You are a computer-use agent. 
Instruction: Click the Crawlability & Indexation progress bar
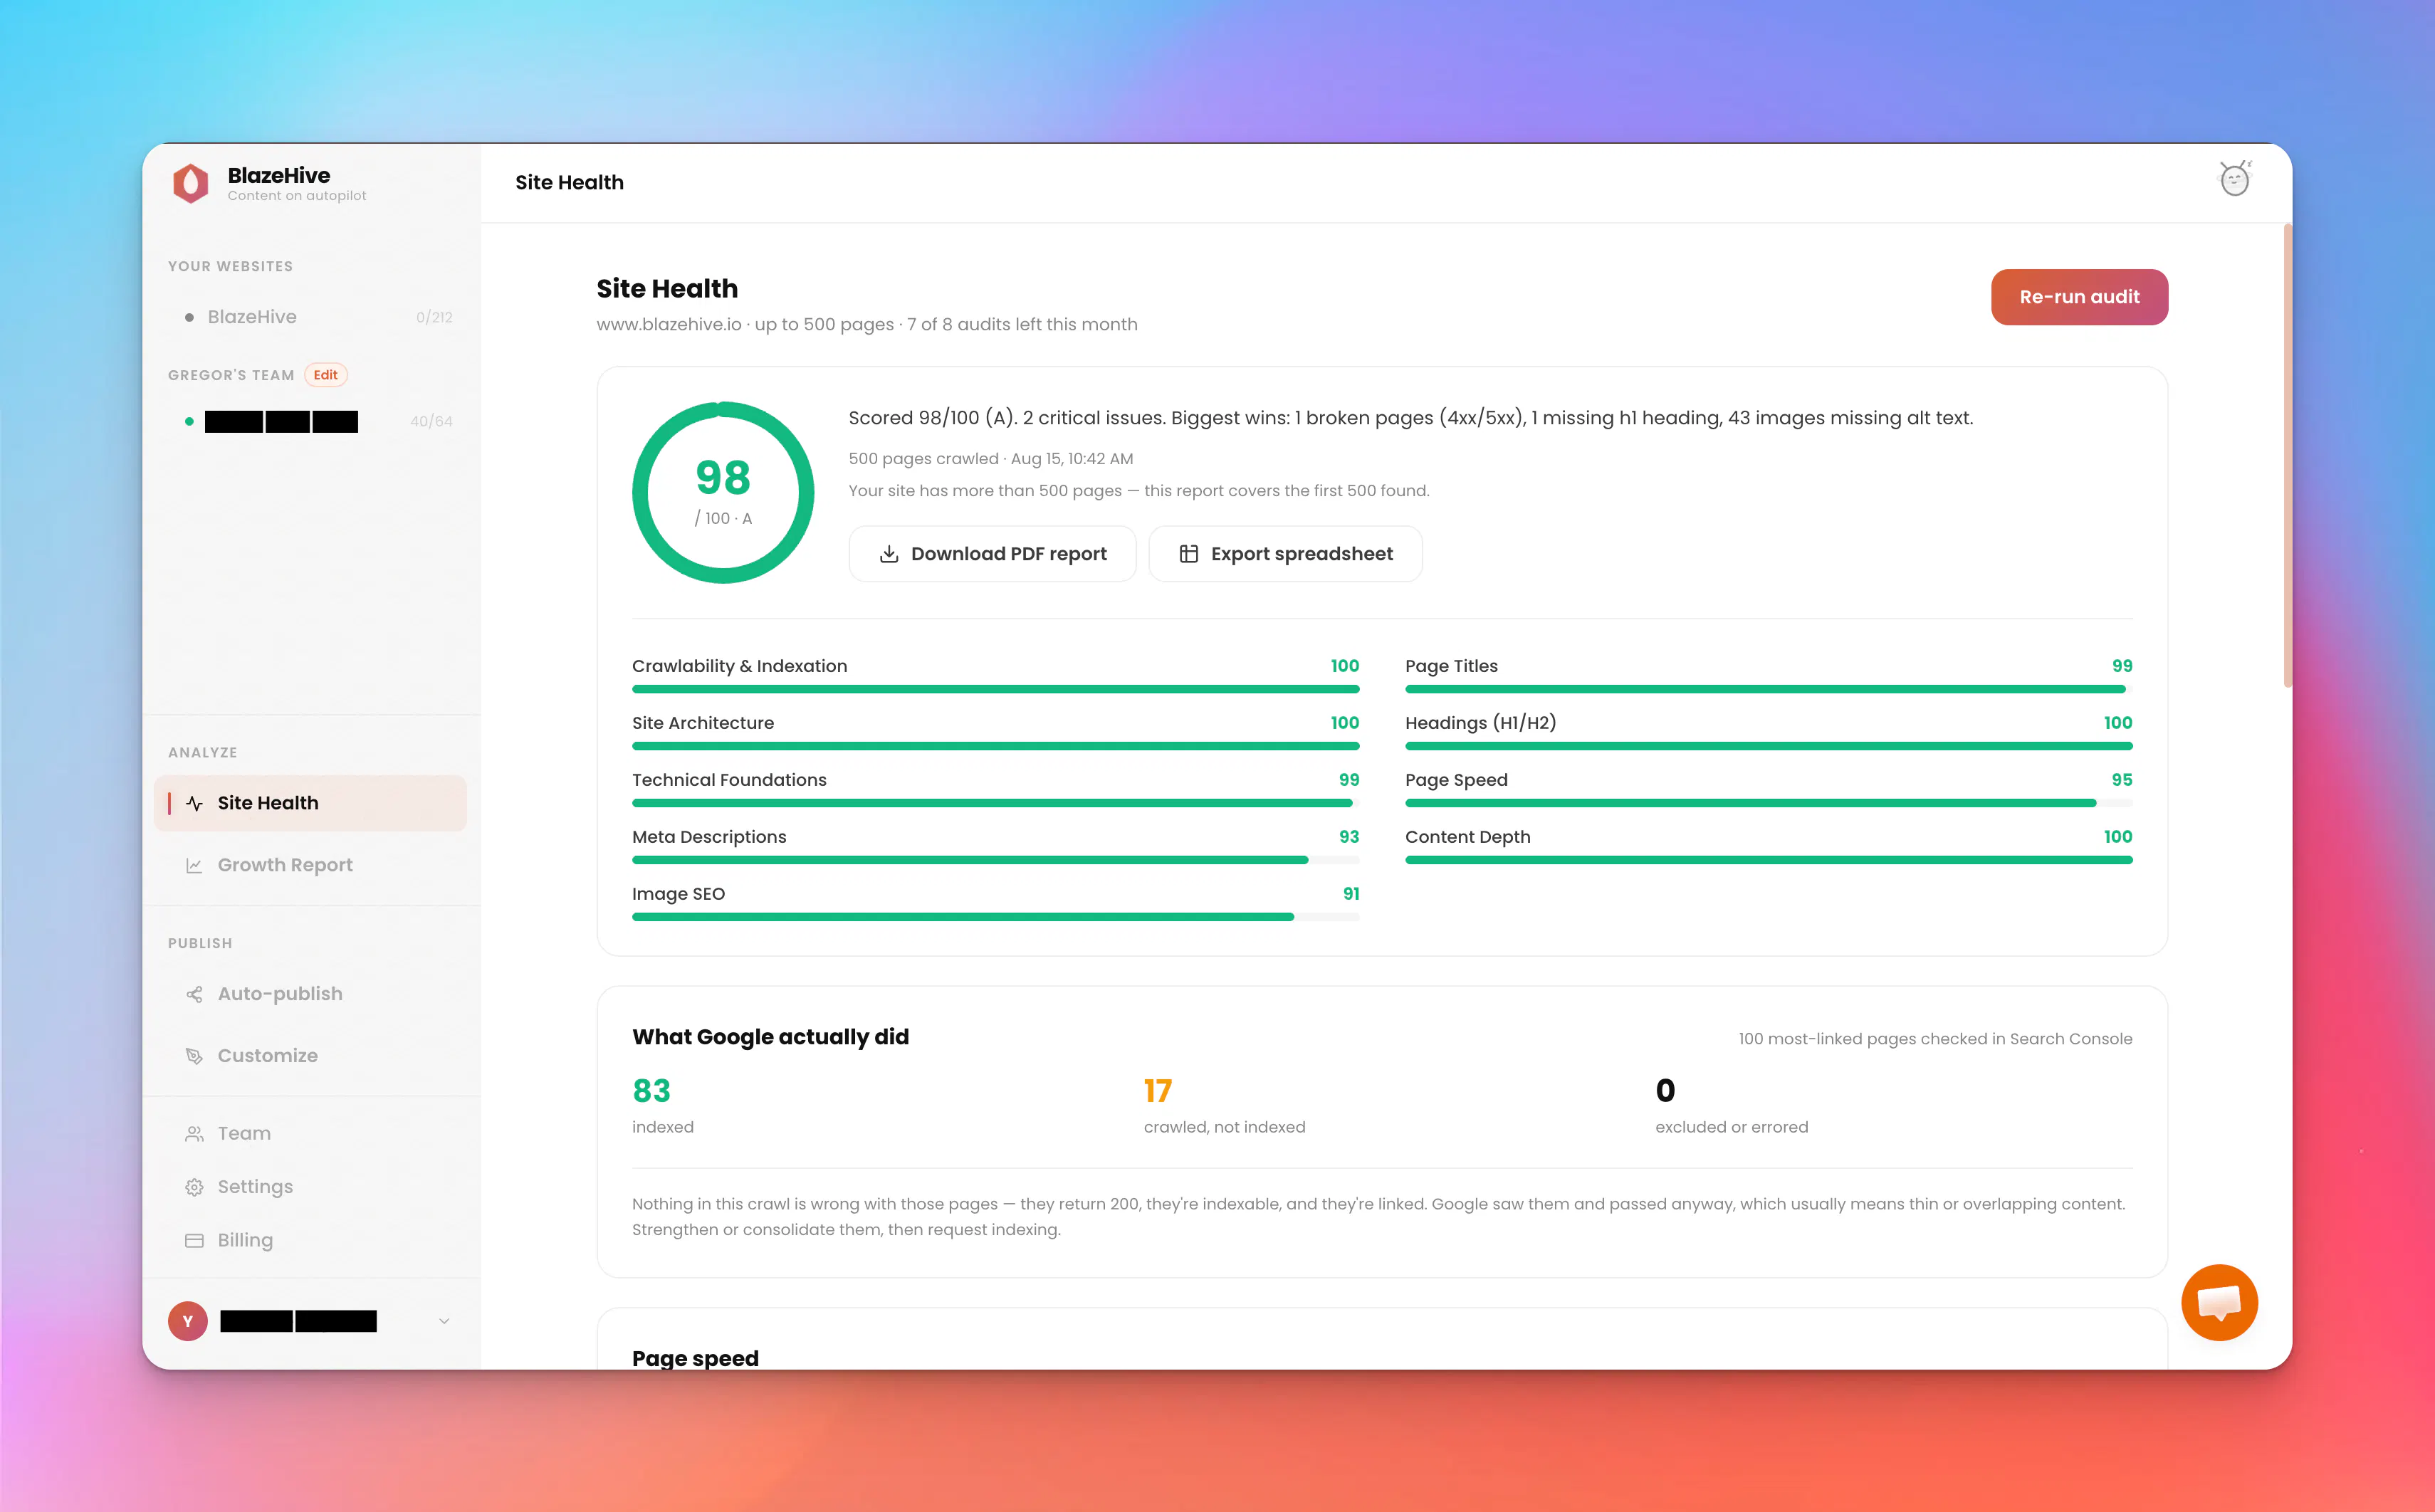click(x=995, y=689)
